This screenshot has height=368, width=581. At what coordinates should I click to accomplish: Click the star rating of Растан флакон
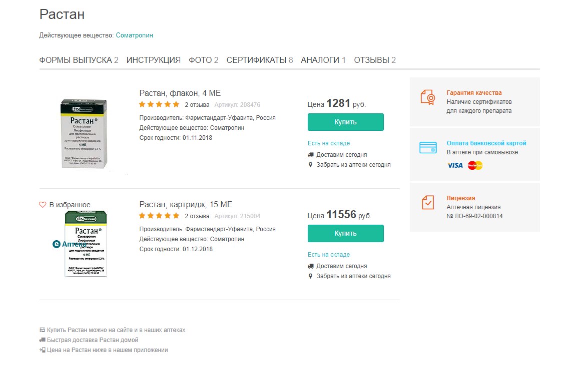159,105
